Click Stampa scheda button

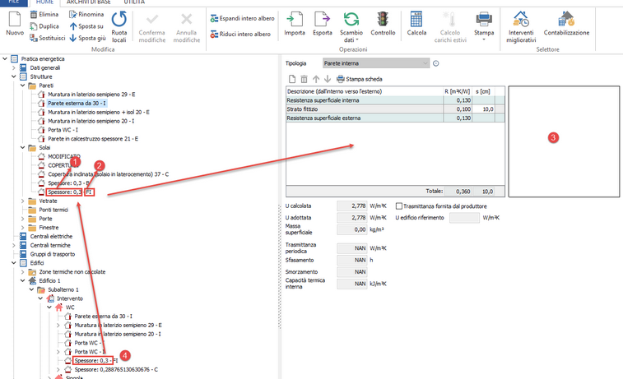[359, 79]
